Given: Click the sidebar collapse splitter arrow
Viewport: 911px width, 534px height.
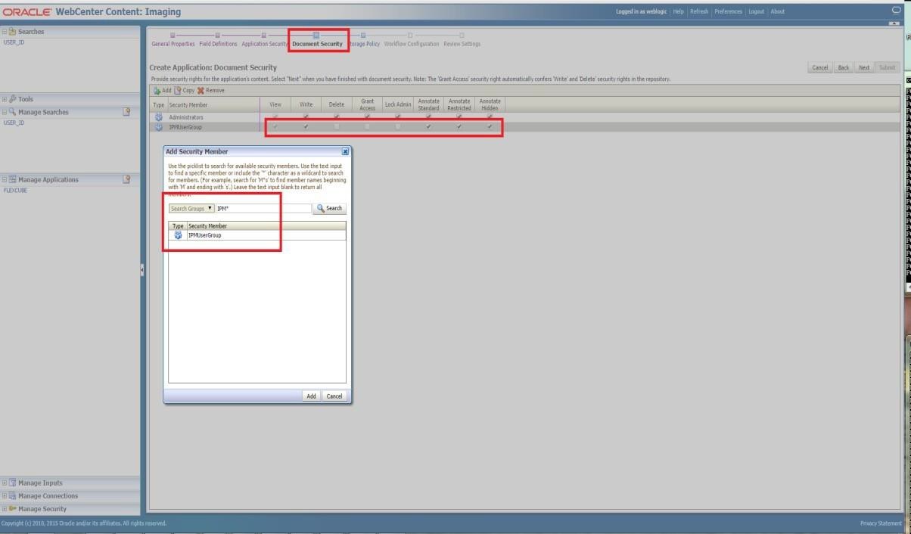Looking at the screenshot, I should coord(142,269).
